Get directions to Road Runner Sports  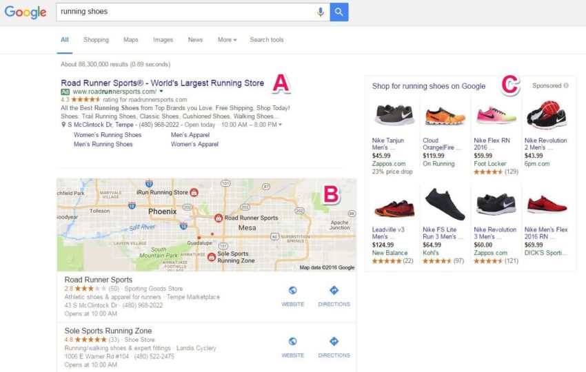334,290
